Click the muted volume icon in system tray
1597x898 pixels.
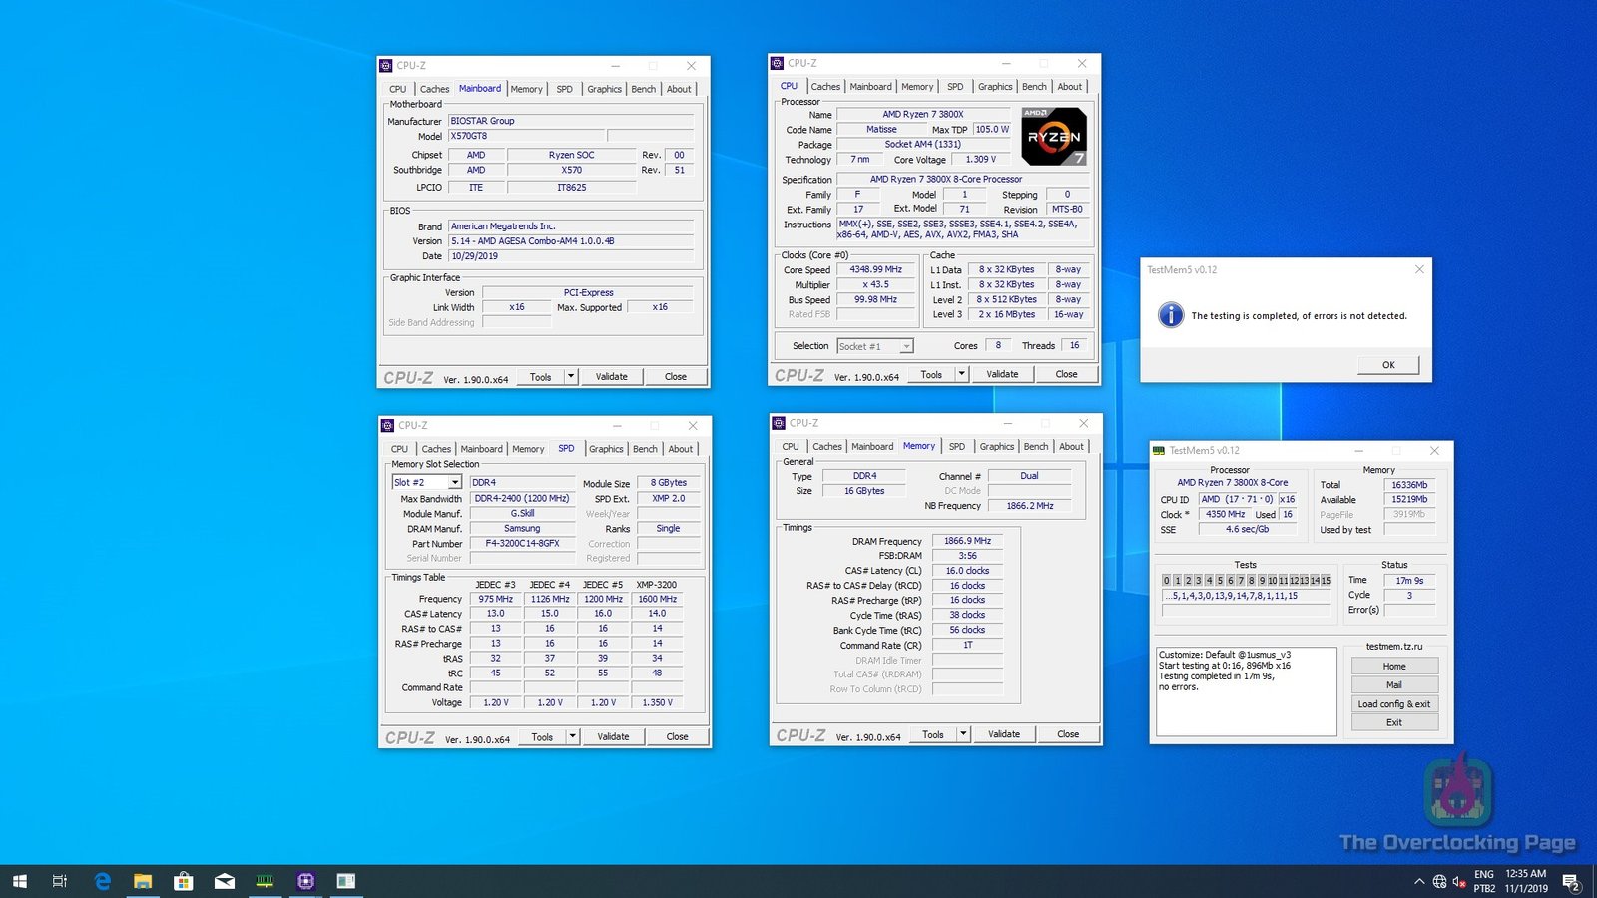click(1458, 881)
